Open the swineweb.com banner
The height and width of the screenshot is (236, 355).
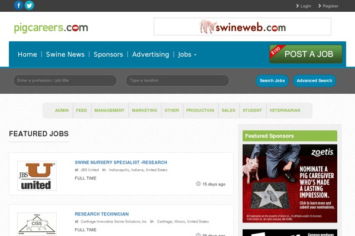(x=243, y=27)
